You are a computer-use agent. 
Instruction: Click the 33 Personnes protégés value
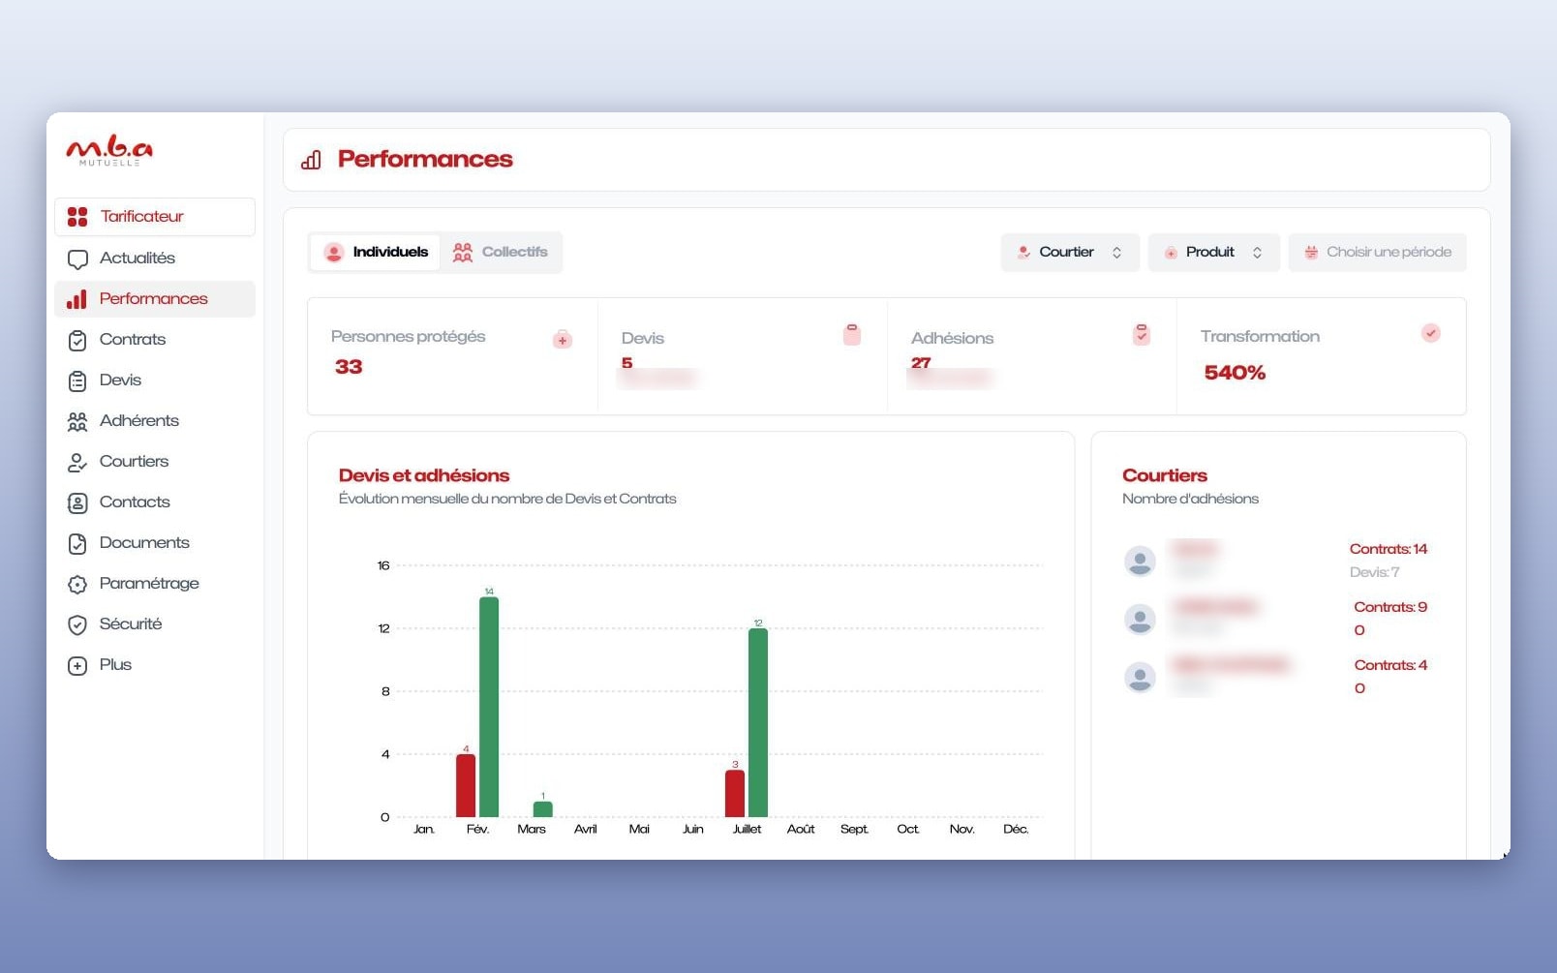[349, 367]
